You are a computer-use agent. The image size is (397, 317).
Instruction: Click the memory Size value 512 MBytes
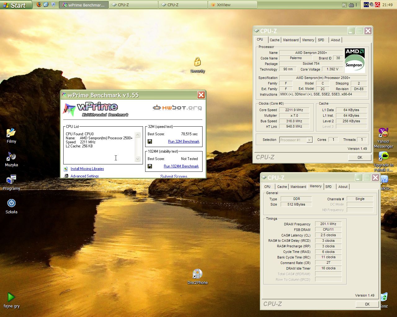(x=296, y=204)
